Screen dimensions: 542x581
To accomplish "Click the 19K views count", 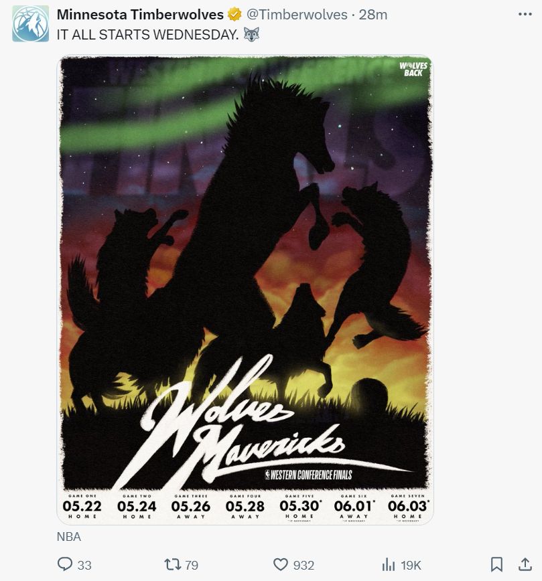I will 411,565.
